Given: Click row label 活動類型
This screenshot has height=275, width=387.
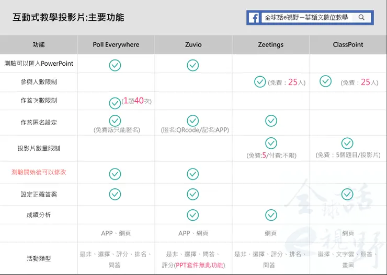Looking at the screenshot, I should pyautogui.click(x=39, y=258).
